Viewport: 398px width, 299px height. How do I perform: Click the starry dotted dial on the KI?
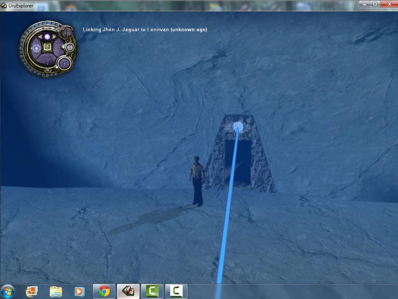(x=65, y=63)
